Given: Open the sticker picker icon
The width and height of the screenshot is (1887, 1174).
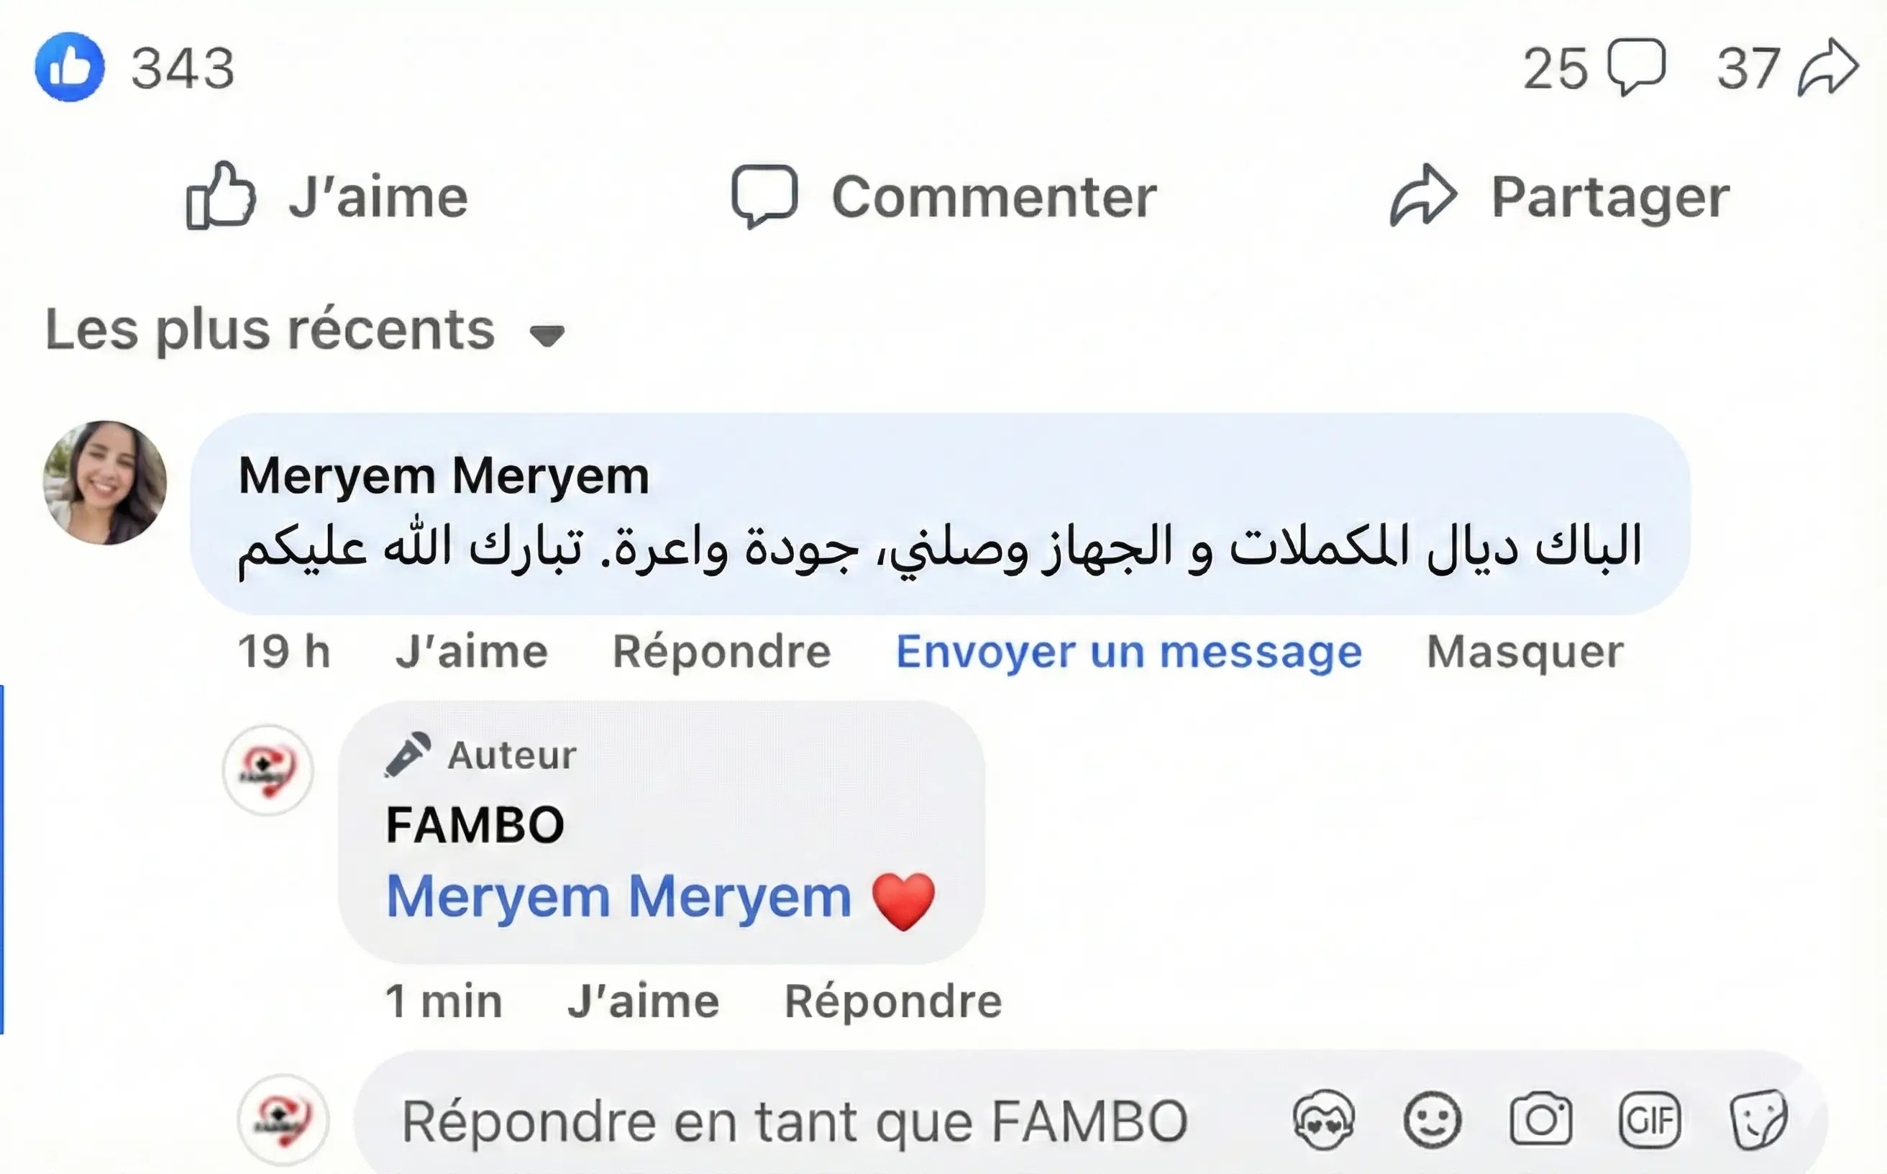Looking at the screenshot, I should point(1758,1121).
